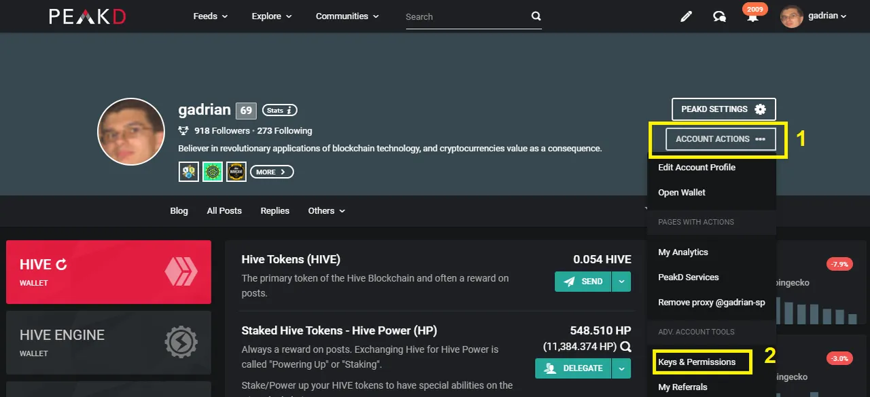
Task: Open PEAKD SETTINGS button
Action: pyautogui.click(x=724, y=109)
